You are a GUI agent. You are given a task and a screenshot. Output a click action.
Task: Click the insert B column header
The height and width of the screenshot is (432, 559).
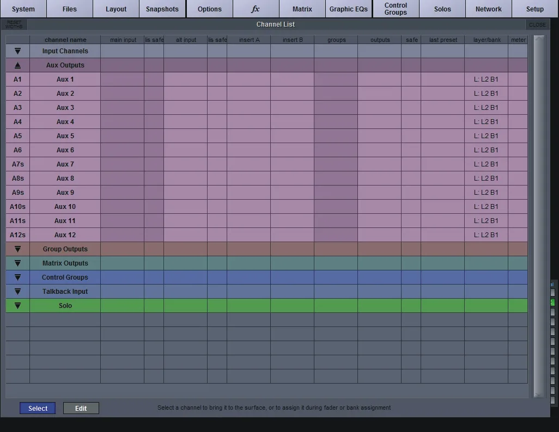pyautogui.click(x=293, y=40)
